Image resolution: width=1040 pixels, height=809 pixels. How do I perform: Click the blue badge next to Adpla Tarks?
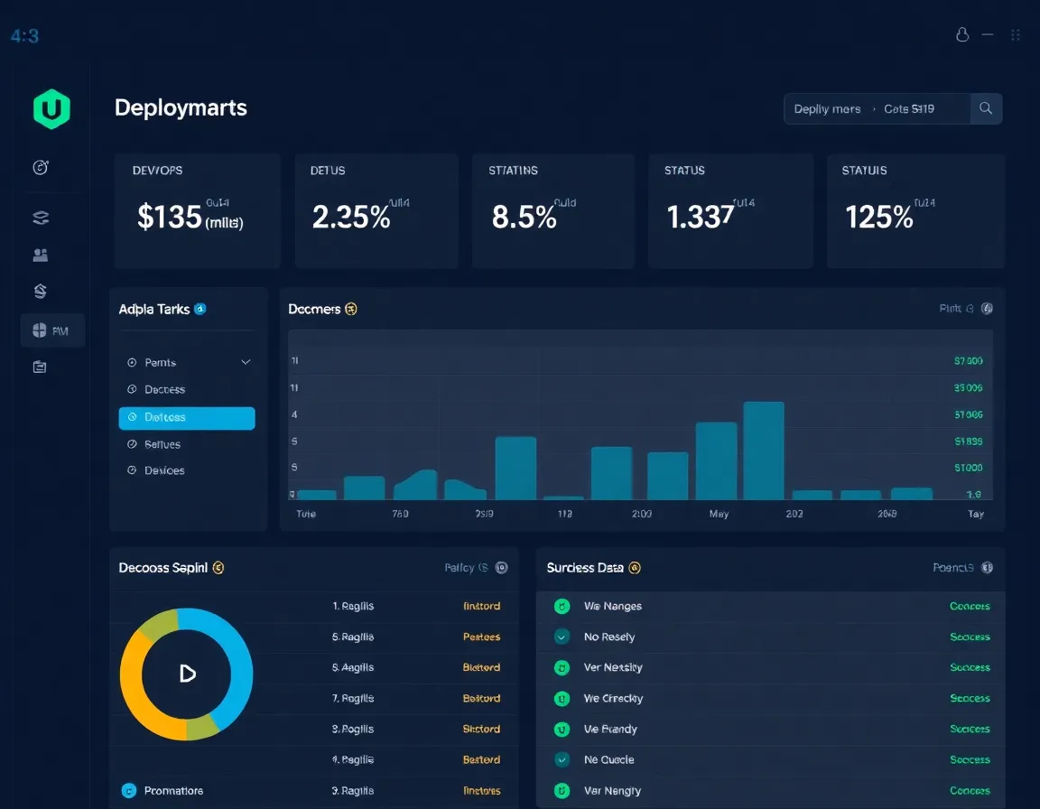[200, 309]
